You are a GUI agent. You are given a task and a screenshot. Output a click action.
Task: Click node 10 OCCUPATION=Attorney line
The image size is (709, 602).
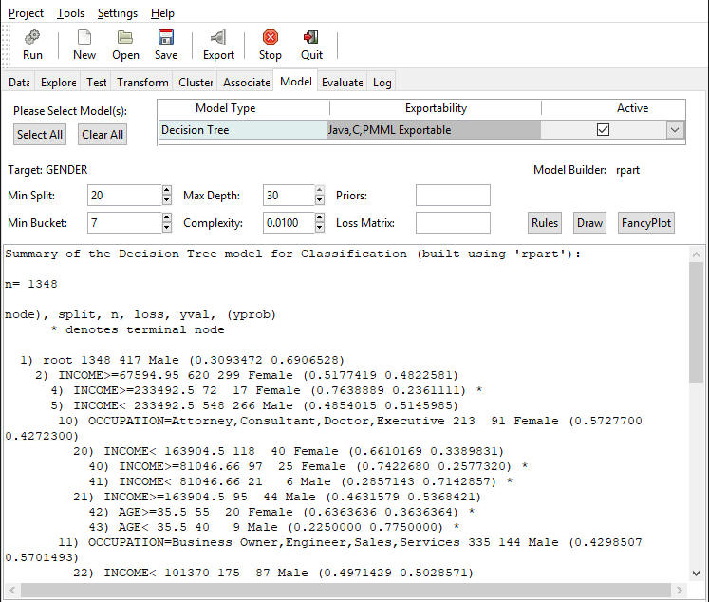(350, 421)
